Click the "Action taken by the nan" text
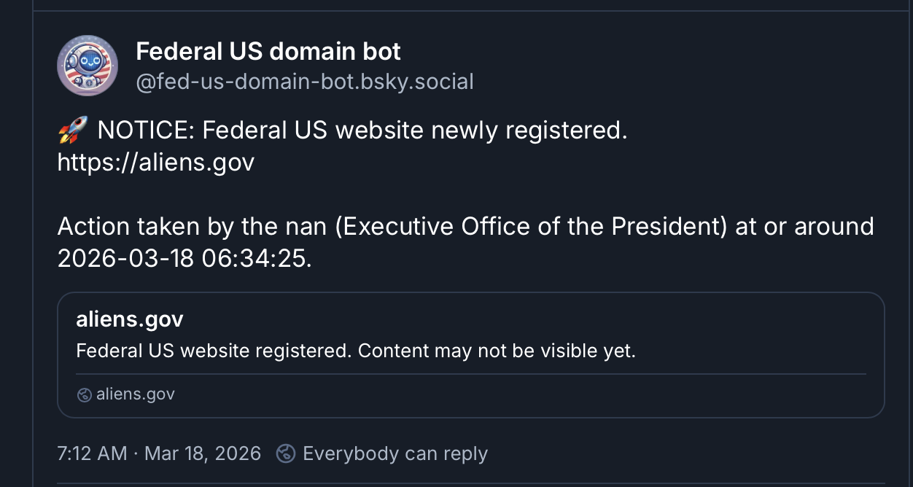The image size is (913, 487). click(193, 226)
